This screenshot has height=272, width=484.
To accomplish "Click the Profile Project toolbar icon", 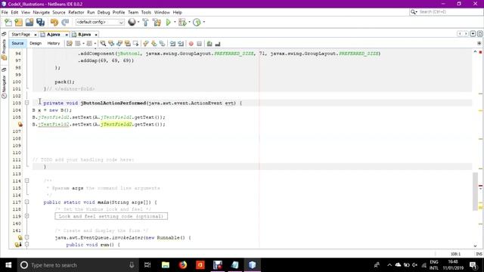I will click(x=197, y=22).
